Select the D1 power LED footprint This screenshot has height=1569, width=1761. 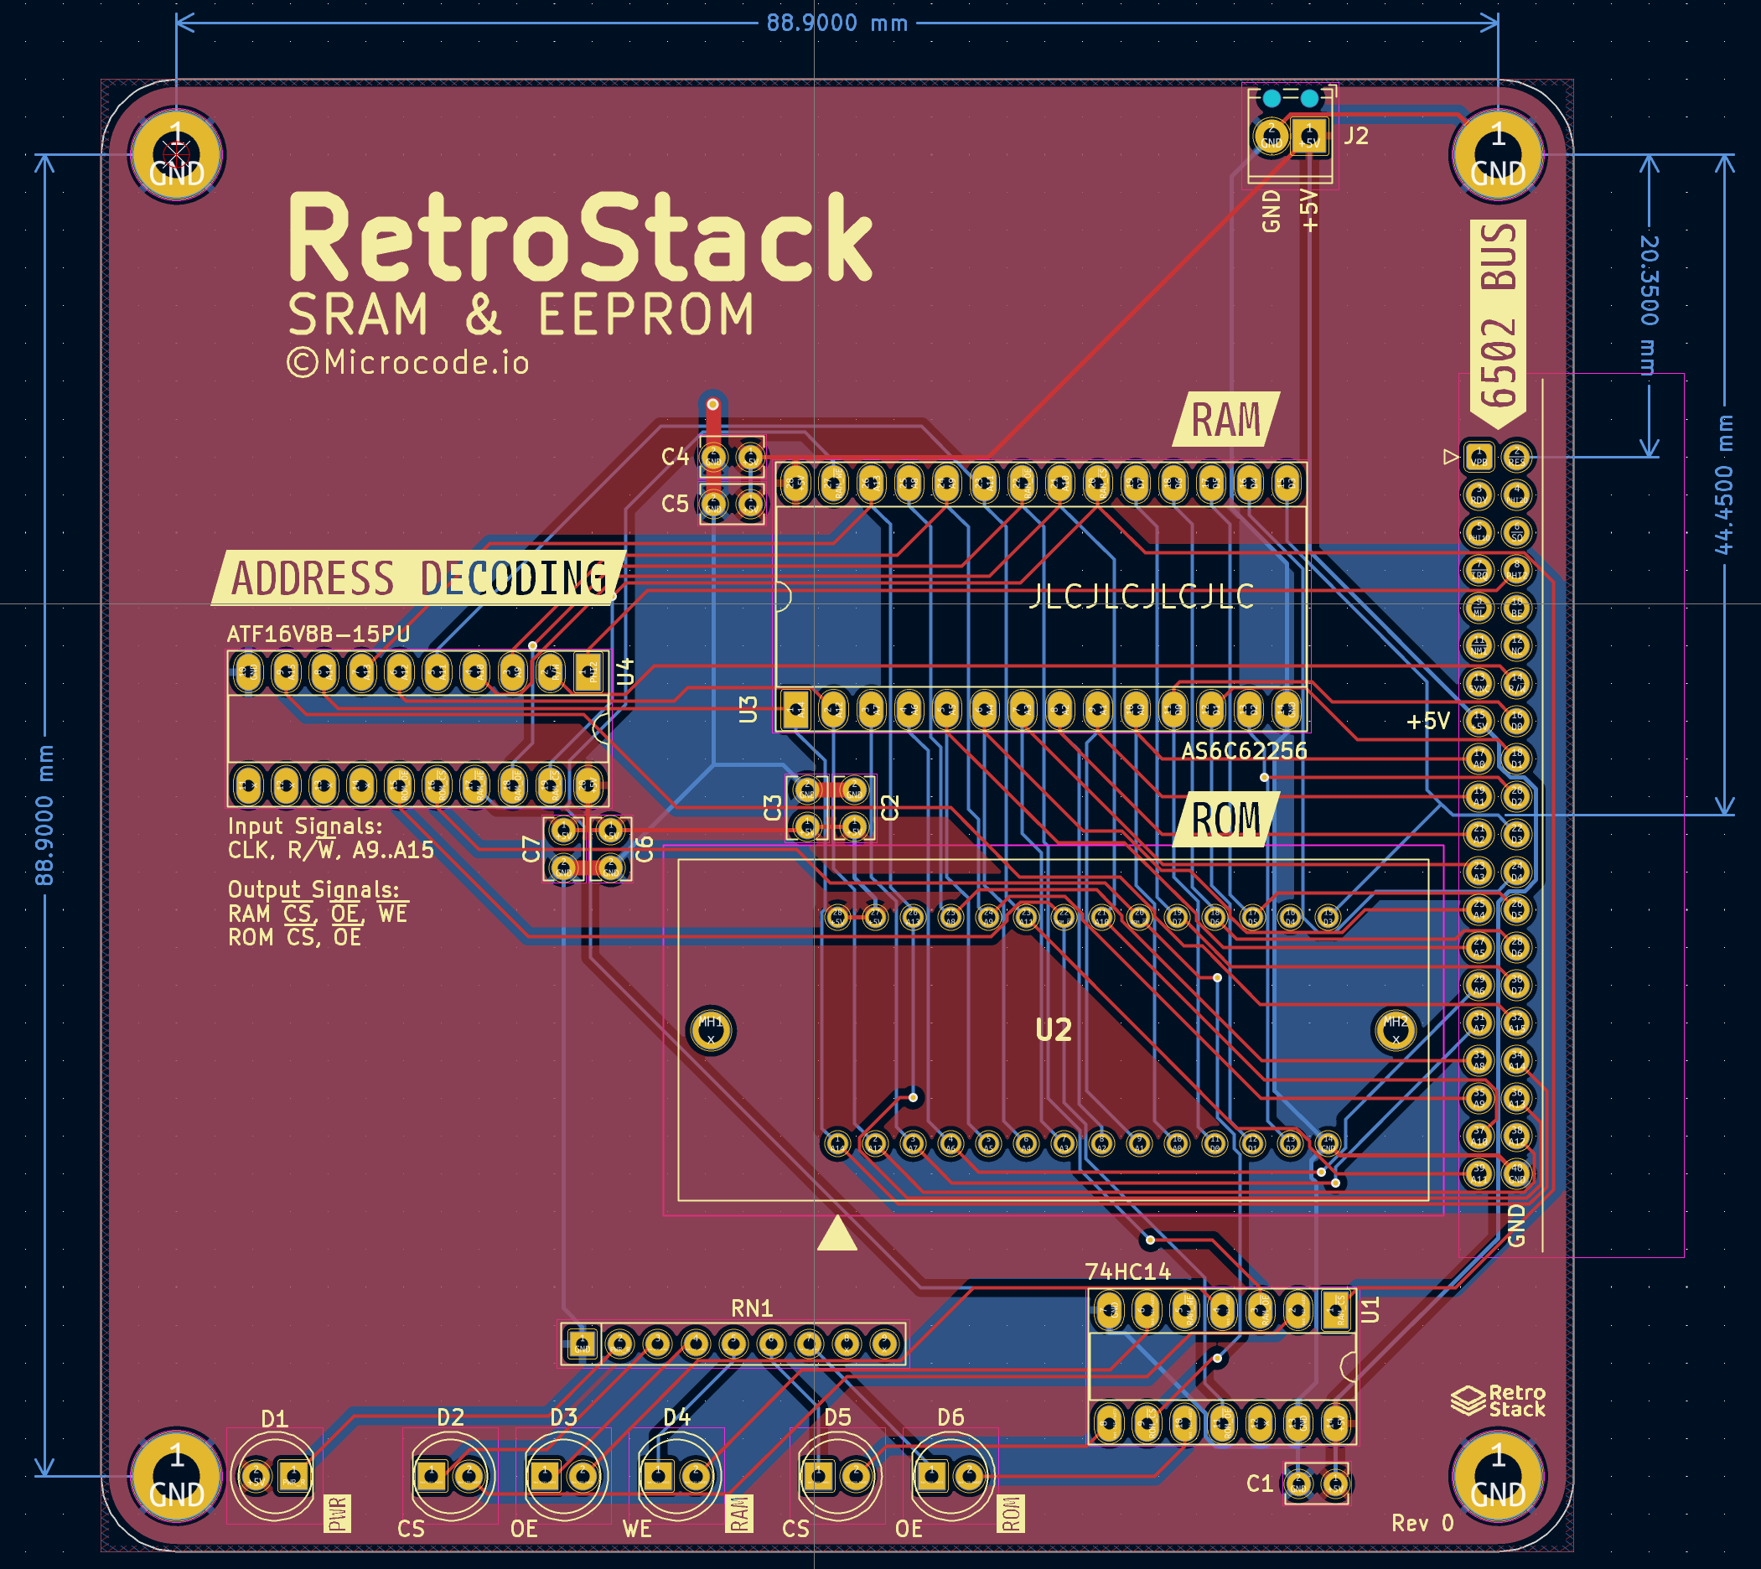point(275,1476)
